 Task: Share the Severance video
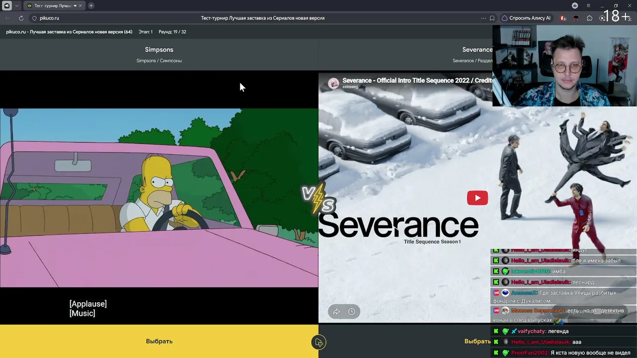click(x=336, y=312)
